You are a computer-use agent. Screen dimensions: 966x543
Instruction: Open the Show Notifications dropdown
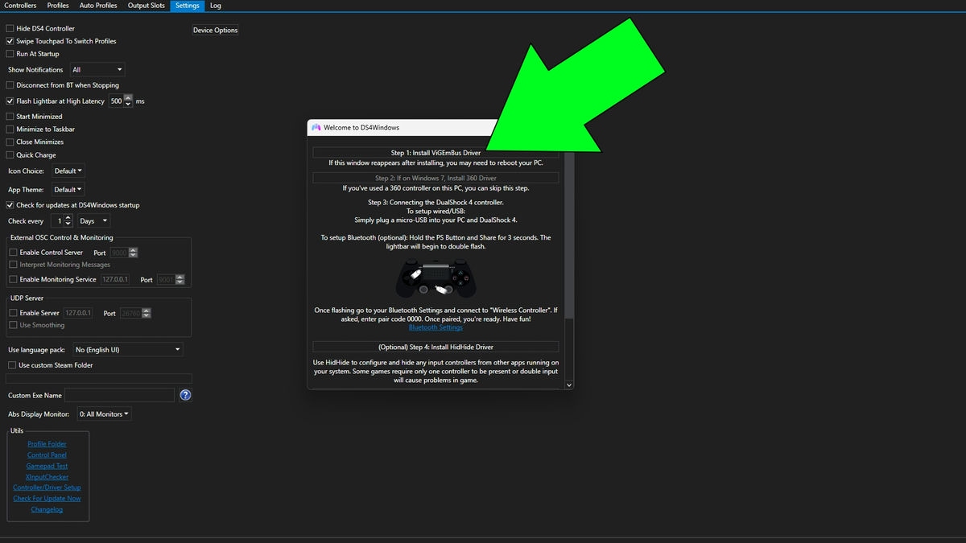[97, 69]
